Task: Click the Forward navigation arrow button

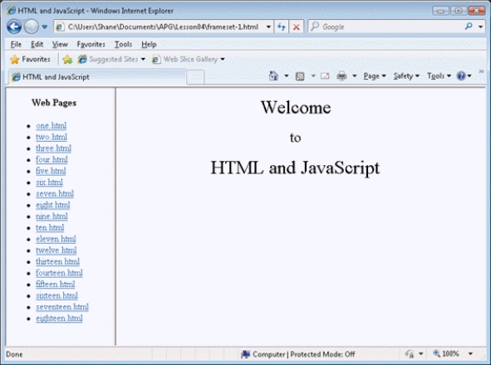Action: click(x=32, y=27)
